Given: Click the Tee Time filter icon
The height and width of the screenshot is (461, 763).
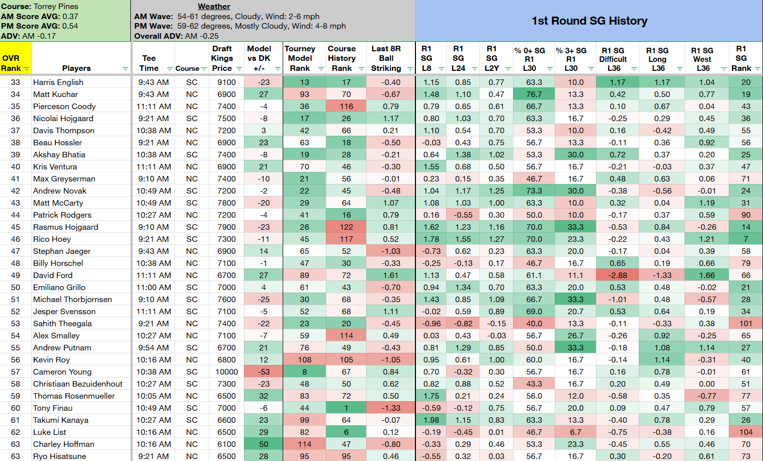Looking at the screenshot, I should pos(170,69).
